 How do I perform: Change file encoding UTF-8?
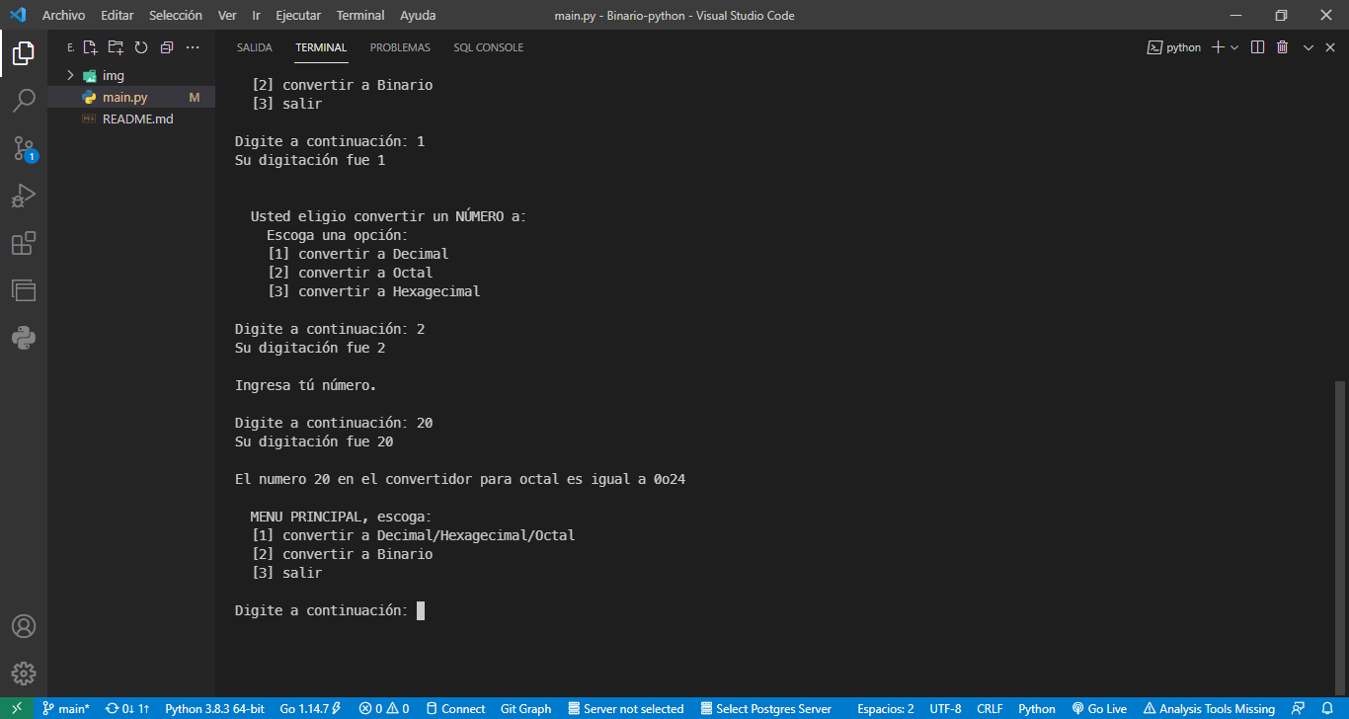[x=945, y=708]
